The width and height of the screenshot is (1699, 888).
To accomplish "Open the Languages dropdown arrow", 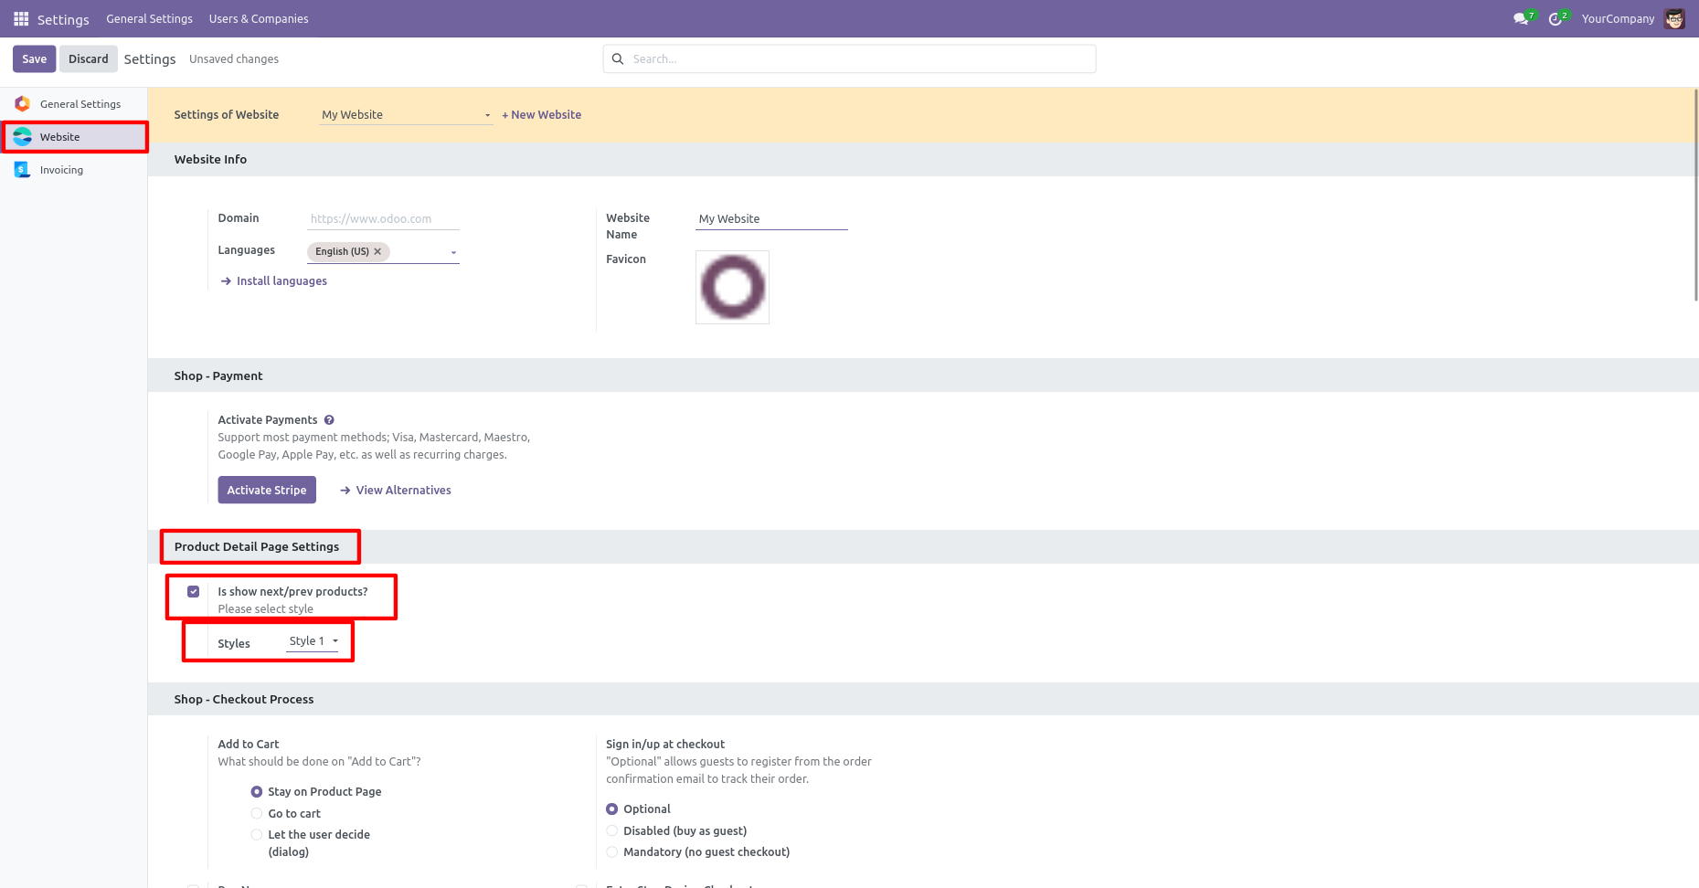I will (x=453, y=252).
